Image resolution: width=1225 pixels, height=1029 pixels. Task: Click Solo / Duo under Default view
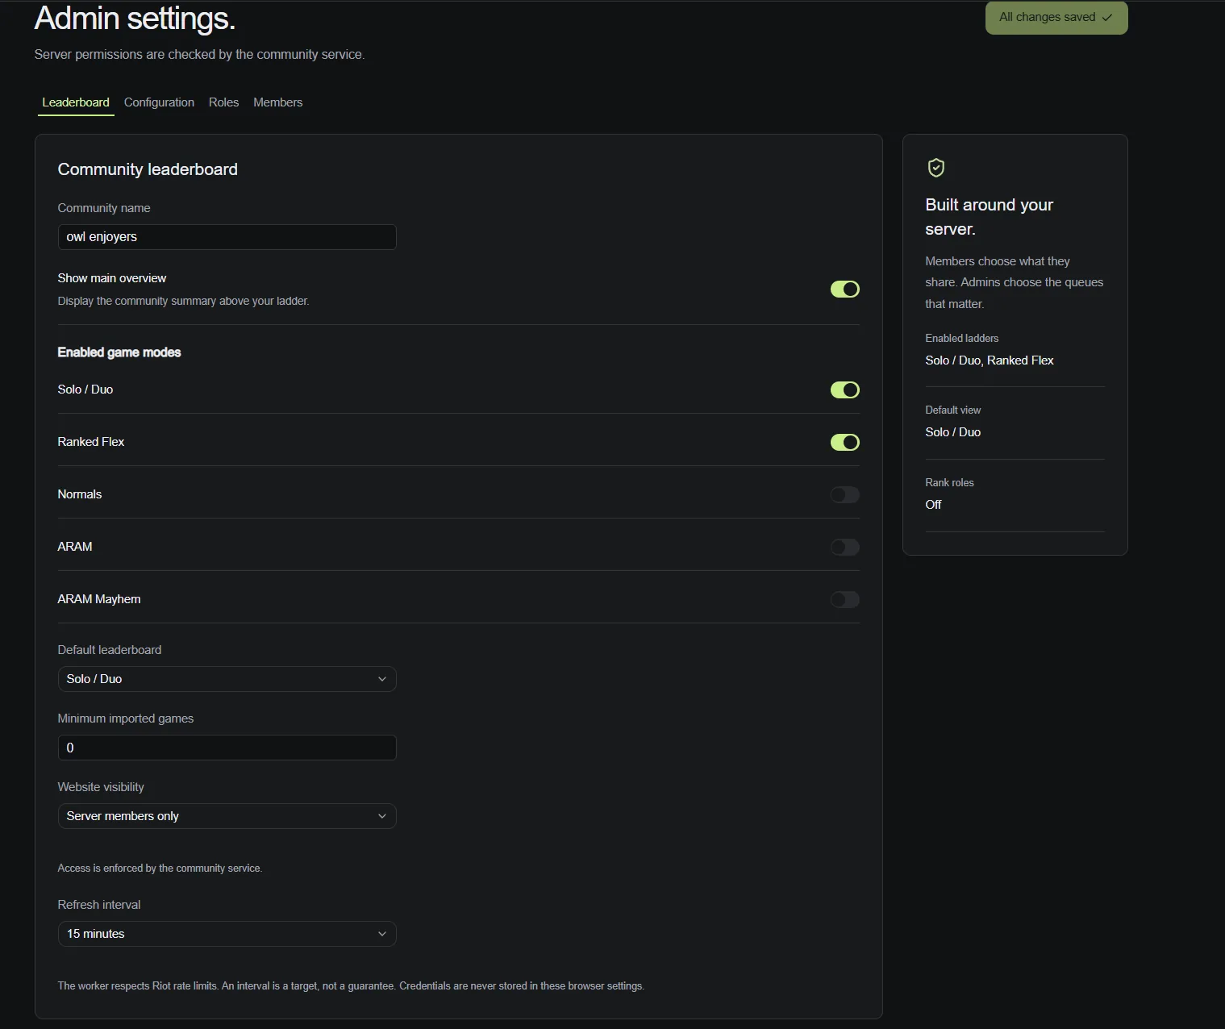(952, 432)
